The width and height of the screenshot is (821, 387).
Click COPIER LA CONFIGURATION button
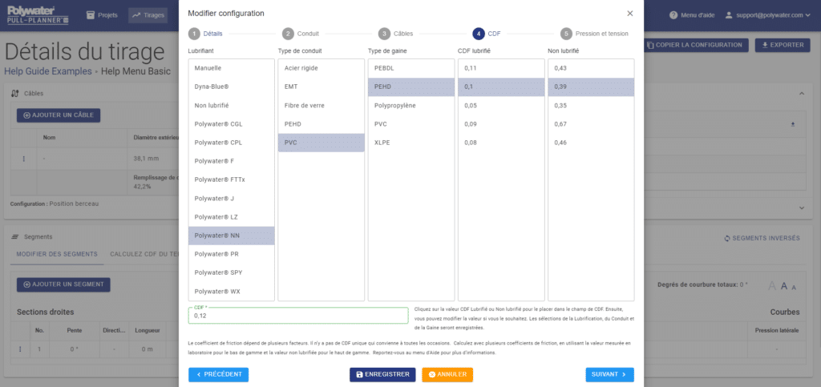[x=695, y=45]
